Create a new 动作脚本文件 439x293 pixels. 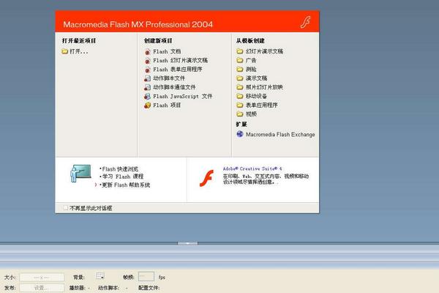pos(169,78)
